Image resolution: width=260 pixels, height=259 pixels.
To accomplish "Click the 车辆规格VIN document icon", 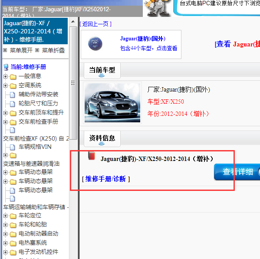I will pos(13,147).
